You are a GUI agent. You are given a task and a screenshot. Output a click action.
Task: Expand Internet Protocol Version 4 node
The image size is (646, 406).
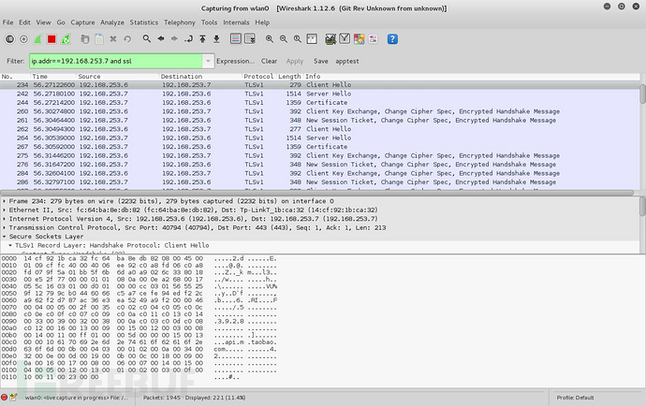(4, 219)
